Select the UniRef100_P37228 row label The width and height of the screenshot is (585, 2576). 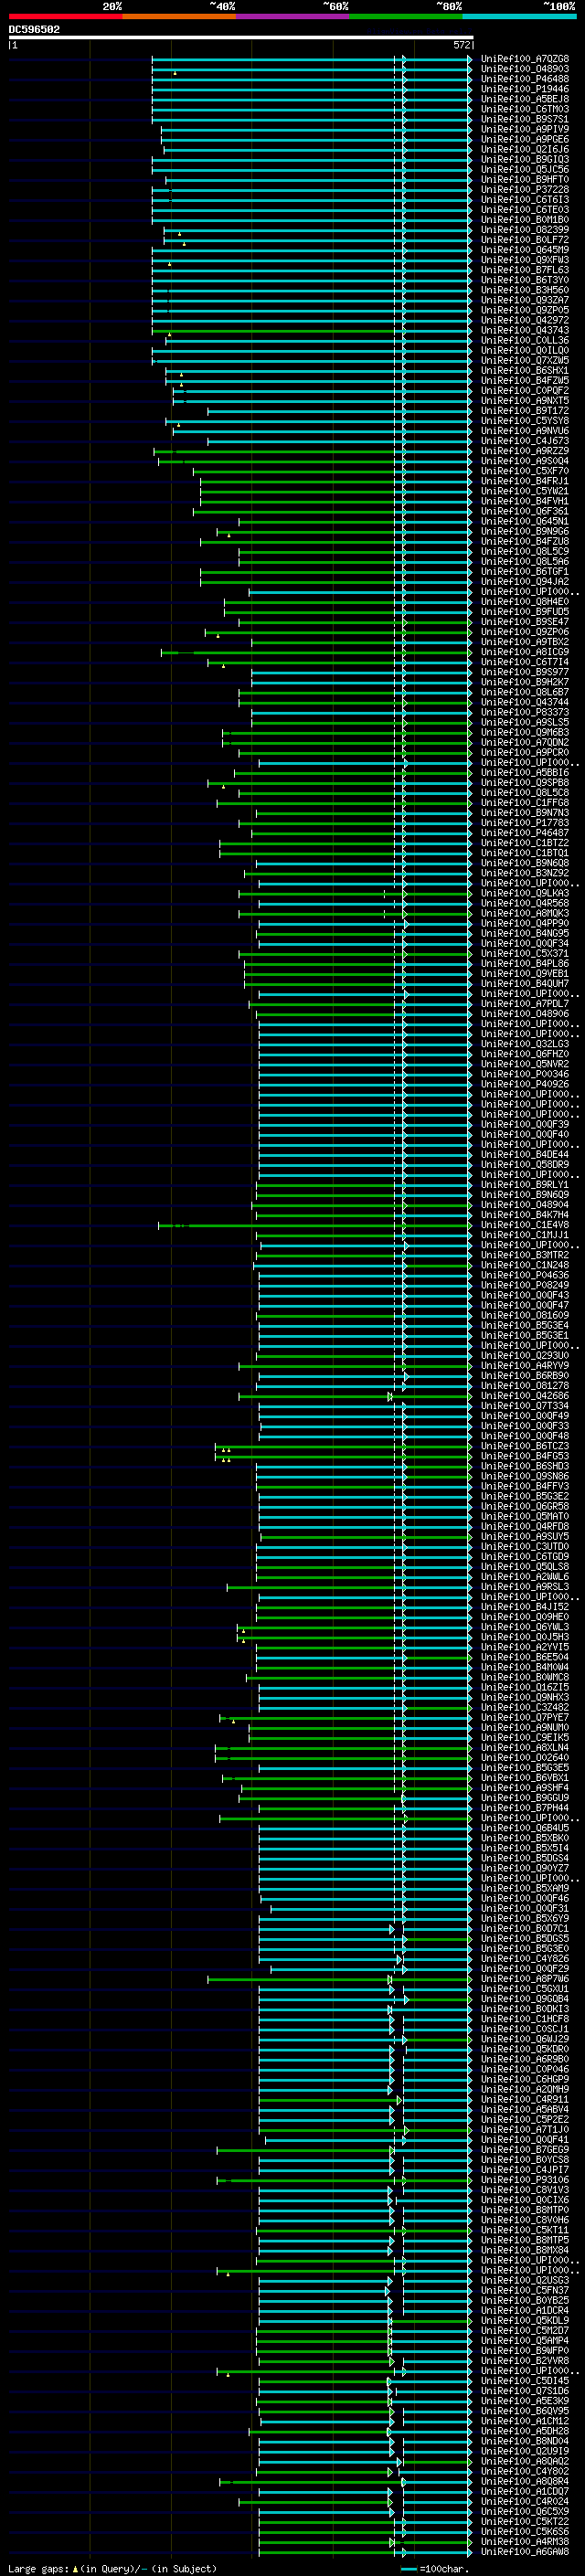point(525,189)
